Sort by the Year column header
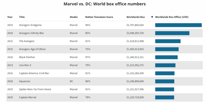The image size is (206, 102). pos(10,17)
